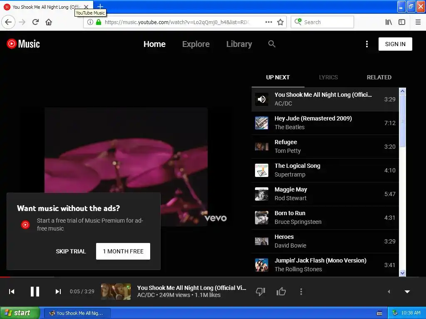This screenshot has width=426, height=319.
Task: Play Maggie May thumbnail
Action: pos(262,194)
